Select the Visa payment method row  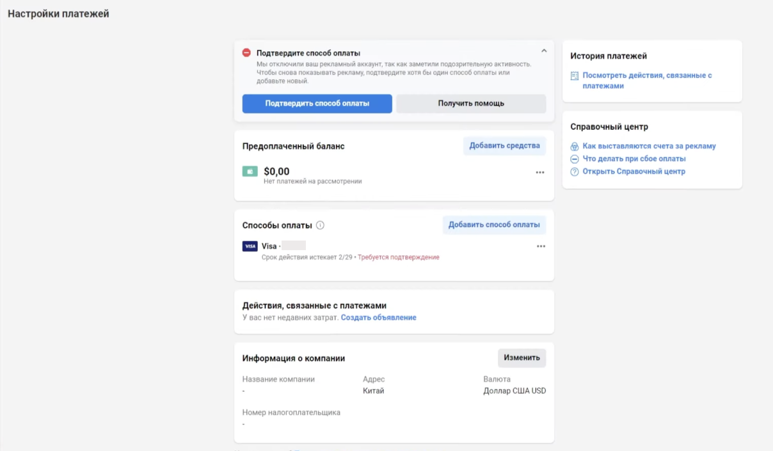(x=384, y=251)
